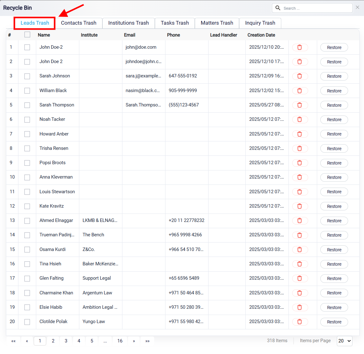Open the Matters Trash tab
Image resolution: width=364 pixels, height=354 pixels.
pyautogui.click(x=217, y=23)
